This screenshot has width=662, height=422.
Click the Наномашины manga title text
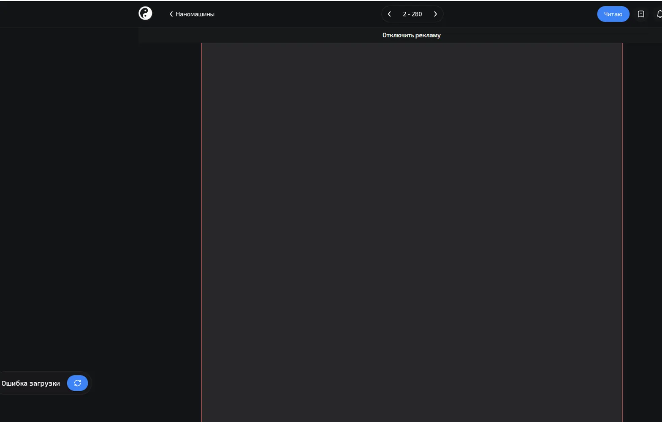click(x=195, y=14)
